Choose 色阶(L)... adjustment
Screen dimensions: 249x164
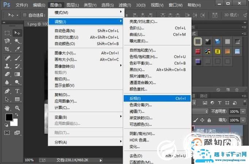click(x=157, y=28)
